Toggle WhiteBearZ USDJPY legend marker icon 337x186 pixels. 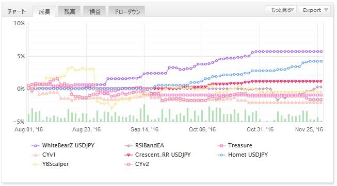click(36, 146)
